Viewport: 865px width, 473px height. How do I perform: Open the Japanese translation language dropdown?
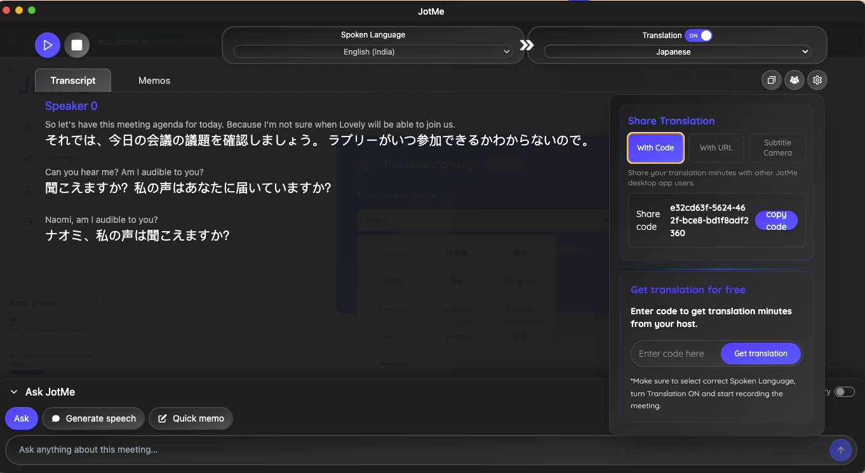tap(677, 52)
